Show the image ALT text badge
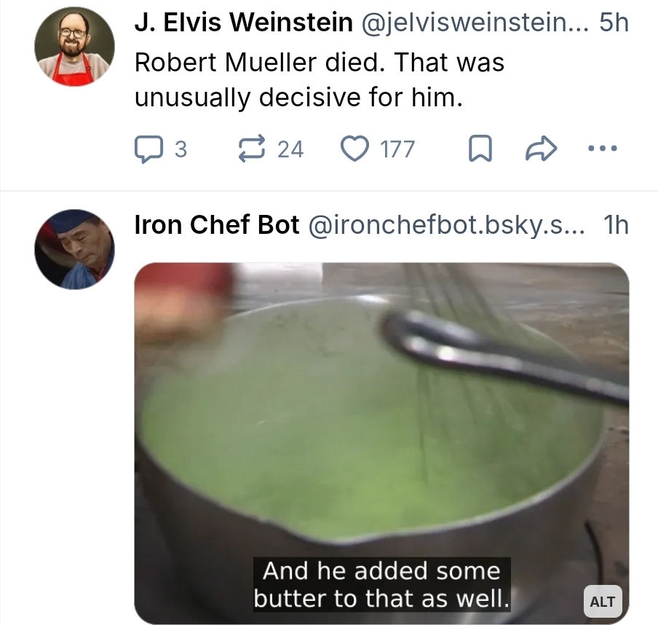 pos(602,601)
